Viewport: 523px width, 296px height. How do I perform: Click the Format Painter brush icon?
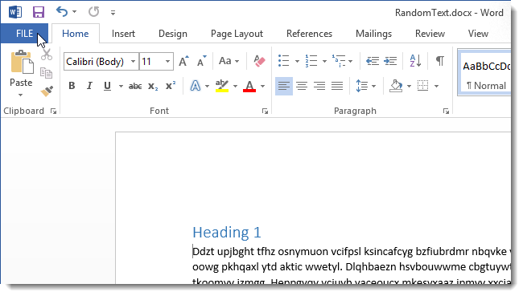[x=47, y=91]
